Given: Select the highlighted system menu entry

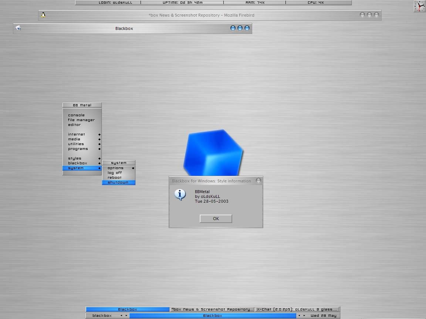Looking at the screenshot, I should (x=82, y=168).
